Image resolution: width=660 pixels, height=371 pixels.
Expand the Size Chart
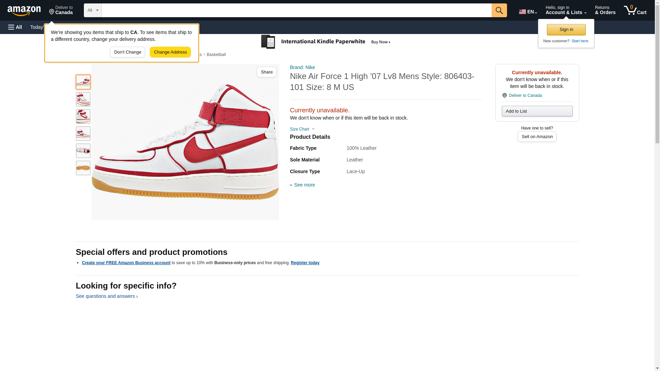click(x=302, y=129)
